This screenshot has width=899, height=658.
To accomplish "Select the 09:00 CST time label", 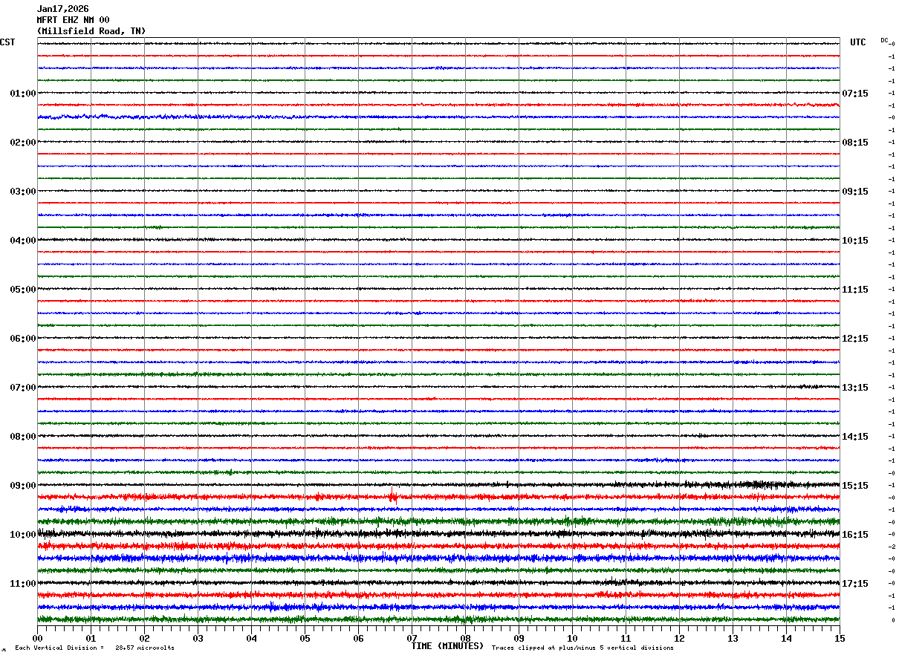I will click(23, 486).
